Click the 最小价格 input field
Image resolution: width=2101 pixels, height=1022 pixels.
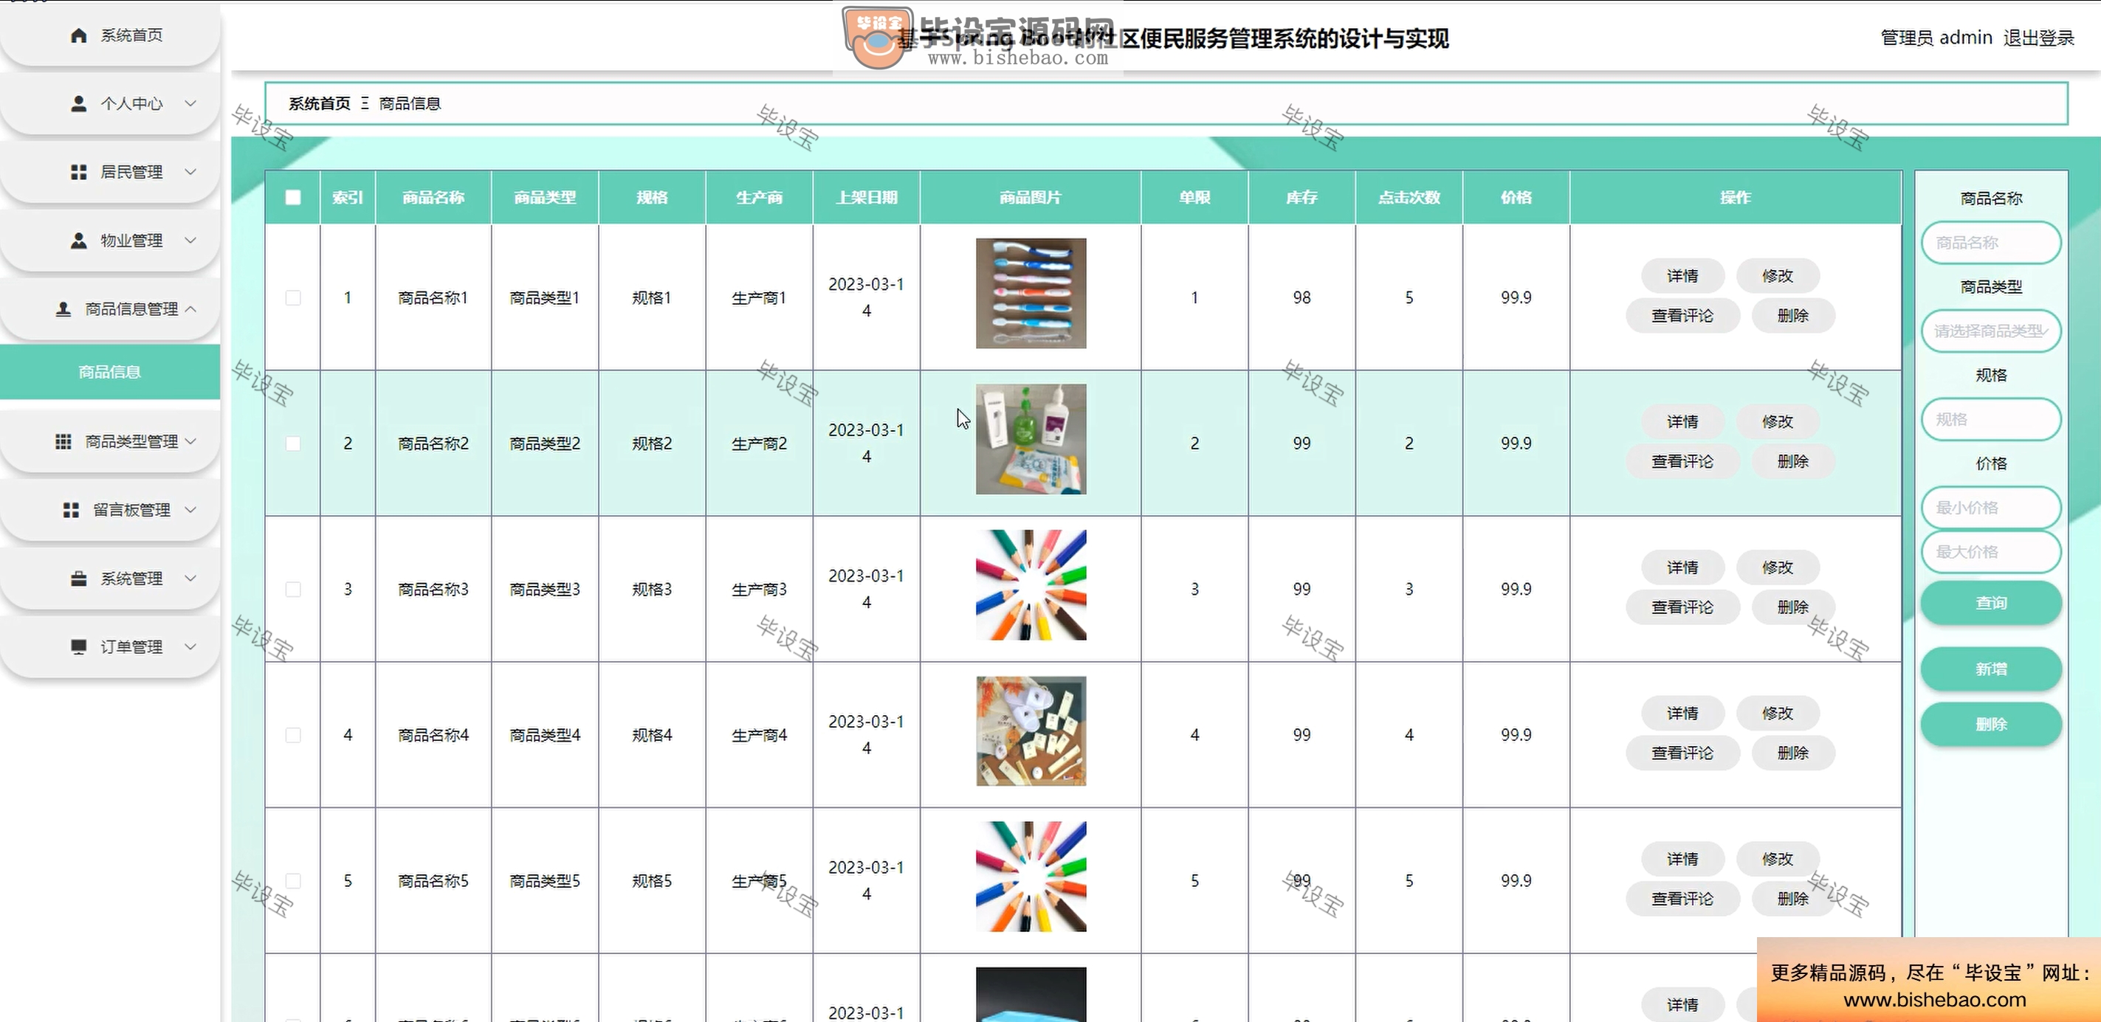pos(1991,508)
